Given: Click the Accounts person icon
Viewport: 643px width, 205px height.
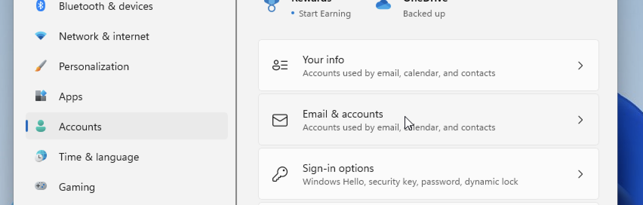Looking at the screenshot, I should (x=41, y=126).
